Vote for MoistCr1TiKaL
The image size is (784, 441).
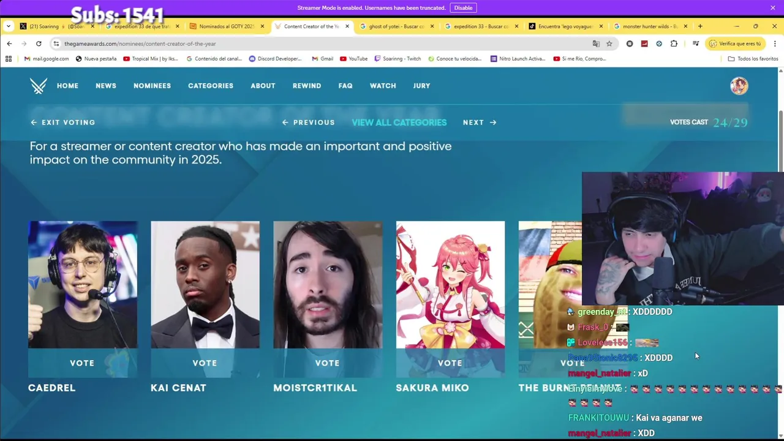pyautogui.click(x=327, y=363)
